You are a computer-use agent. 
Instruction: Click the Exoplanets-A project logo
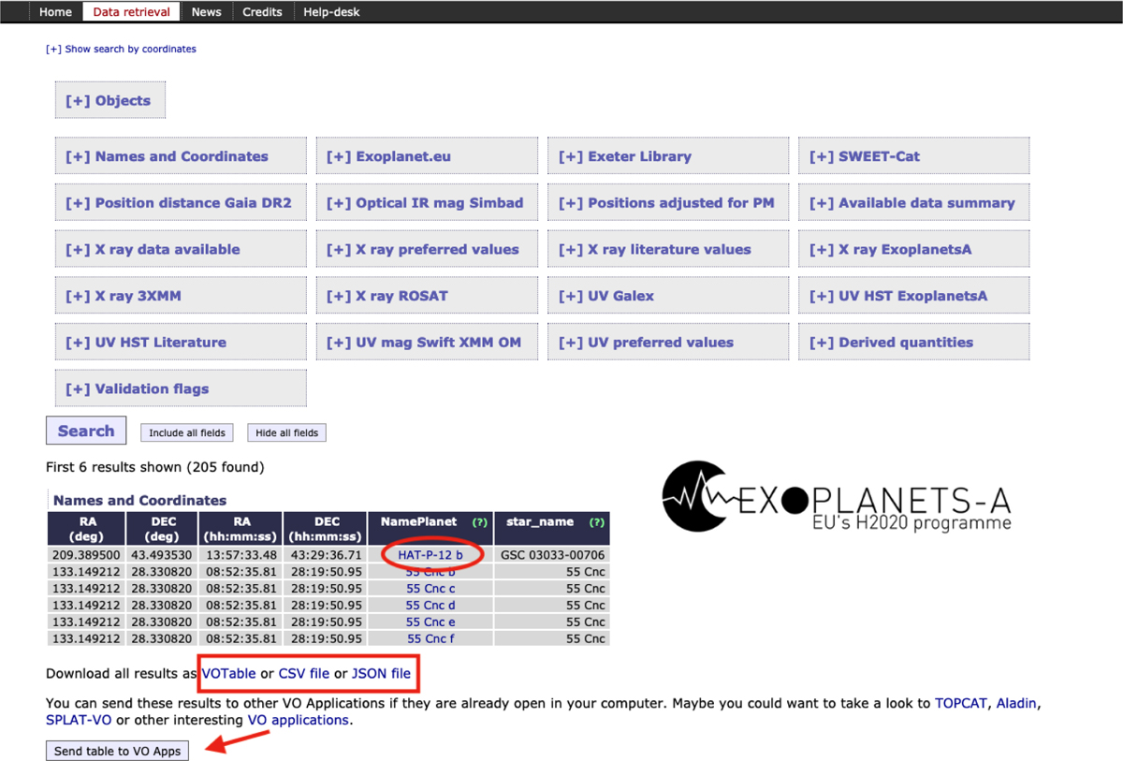coord(837,496)
